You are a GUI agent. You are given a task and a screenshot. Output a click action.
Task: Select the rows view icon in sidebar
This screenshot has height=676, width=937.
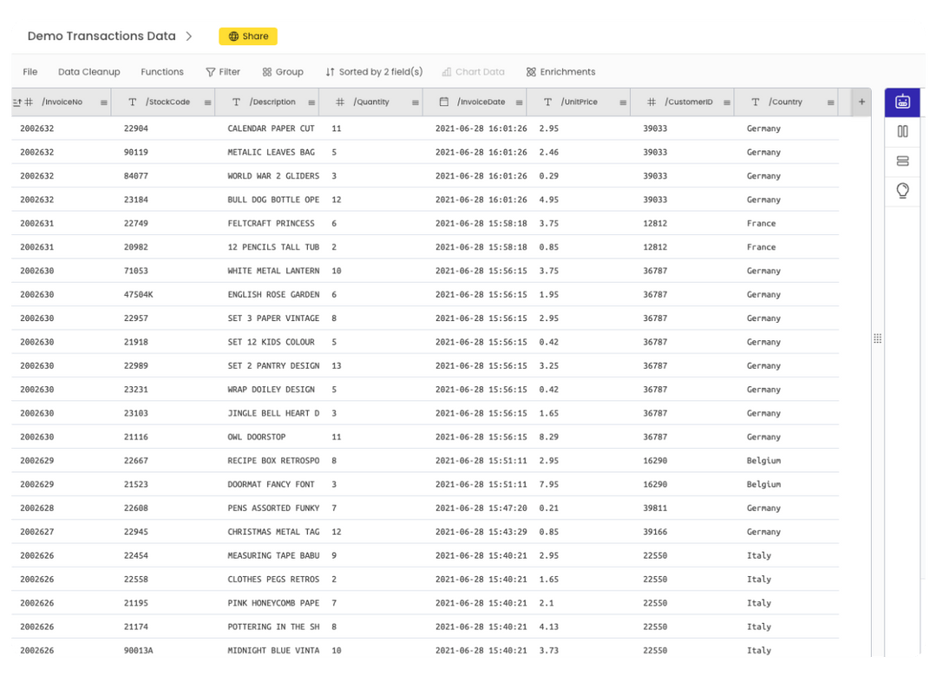pos(901,161)
